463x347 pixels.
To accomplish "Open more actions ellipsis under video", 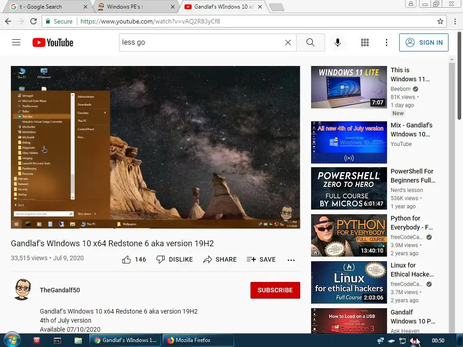I will [291, 260].
